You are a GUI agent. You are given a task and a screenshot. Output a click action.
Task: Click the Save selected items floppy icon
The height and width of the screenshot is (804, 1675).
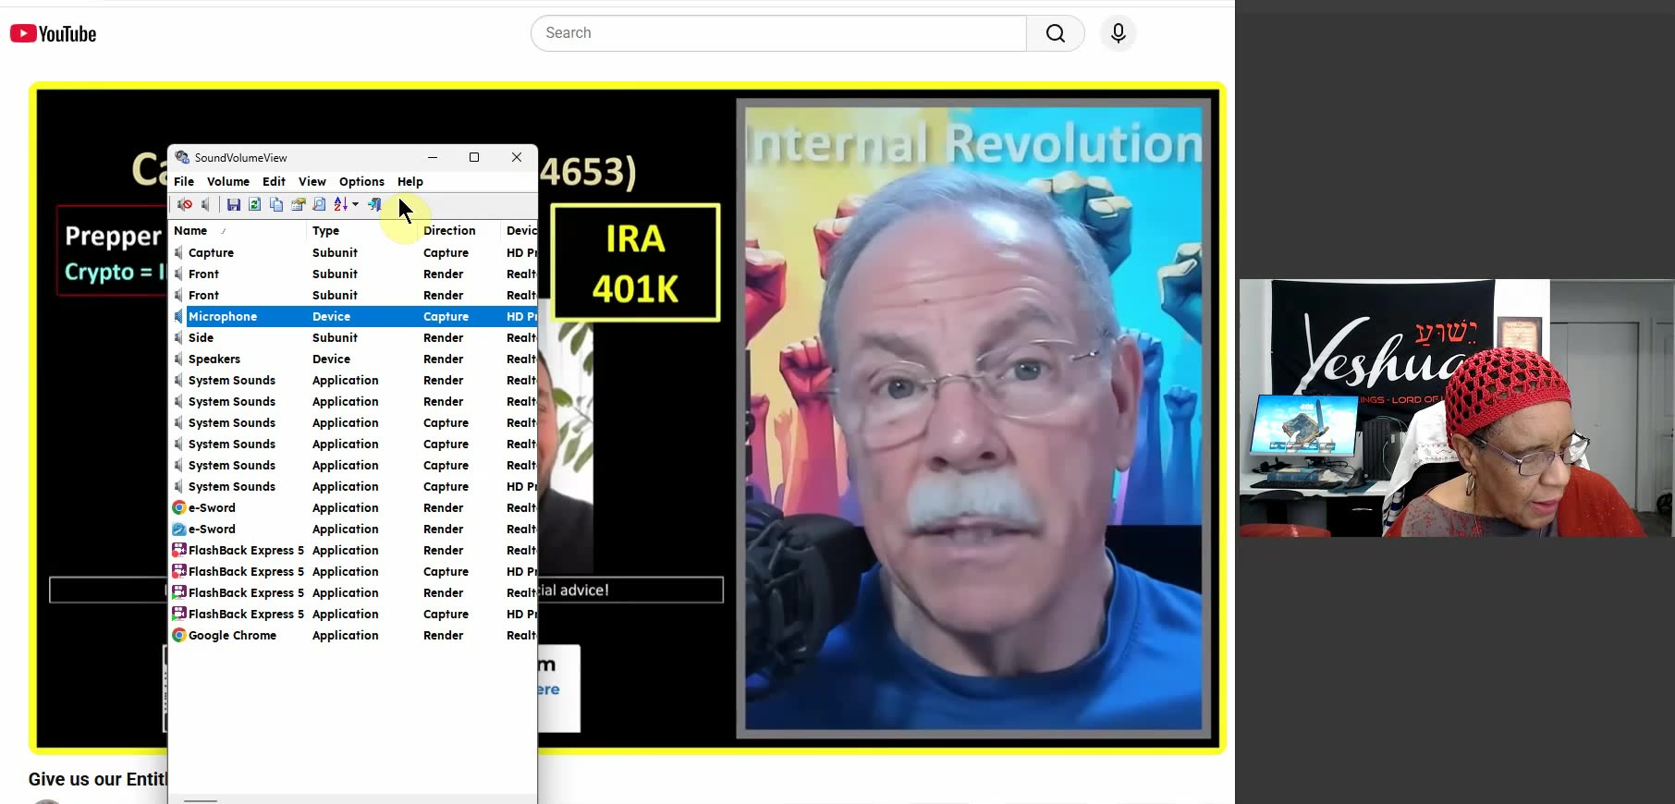[x=234, y=205]
